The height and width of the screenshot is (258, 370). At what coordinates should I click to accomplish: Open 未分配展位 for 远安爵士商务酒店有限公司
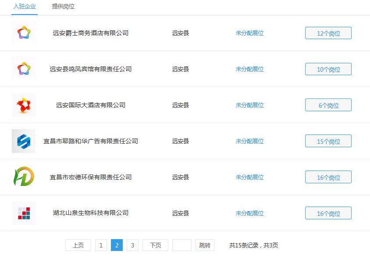(249, 33)
